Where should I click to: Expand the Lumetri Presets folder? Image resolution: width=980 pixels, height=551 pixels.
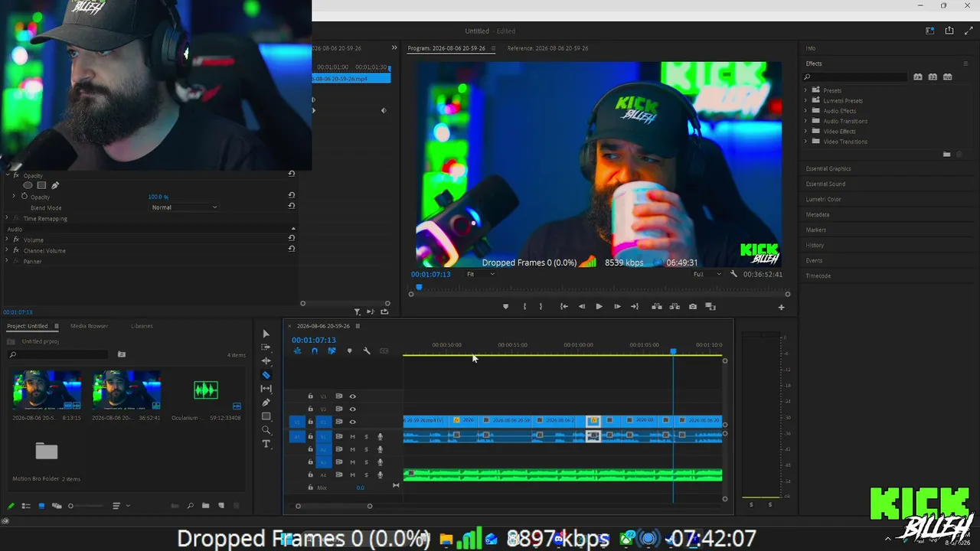[805, 100]
